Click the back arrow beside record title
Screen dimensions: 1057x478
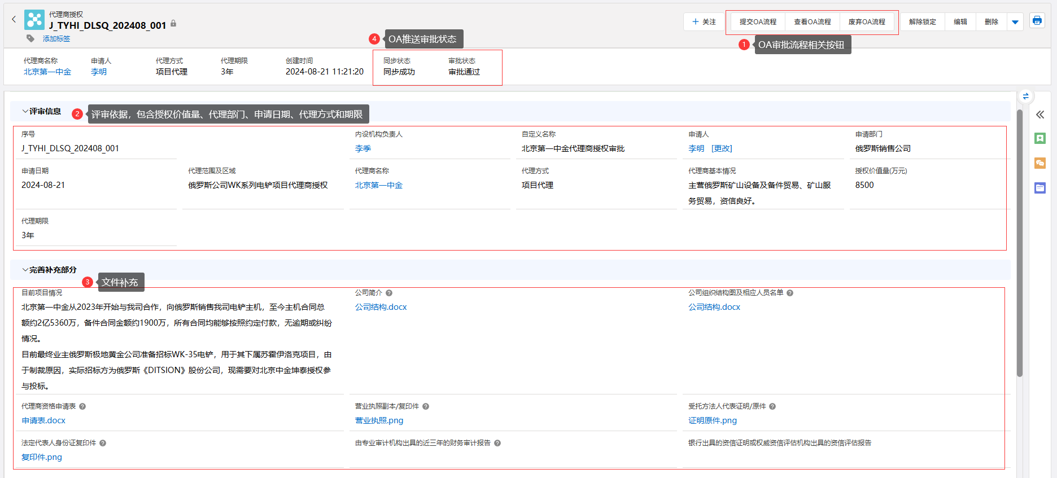point(14,20)
